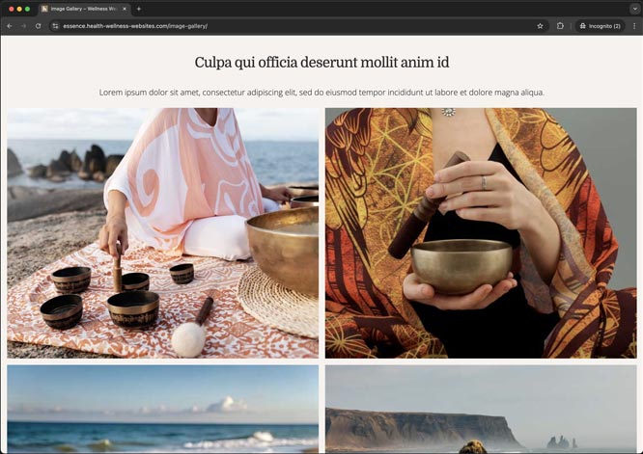Reload the image gallery page

(x=39, y=26)
